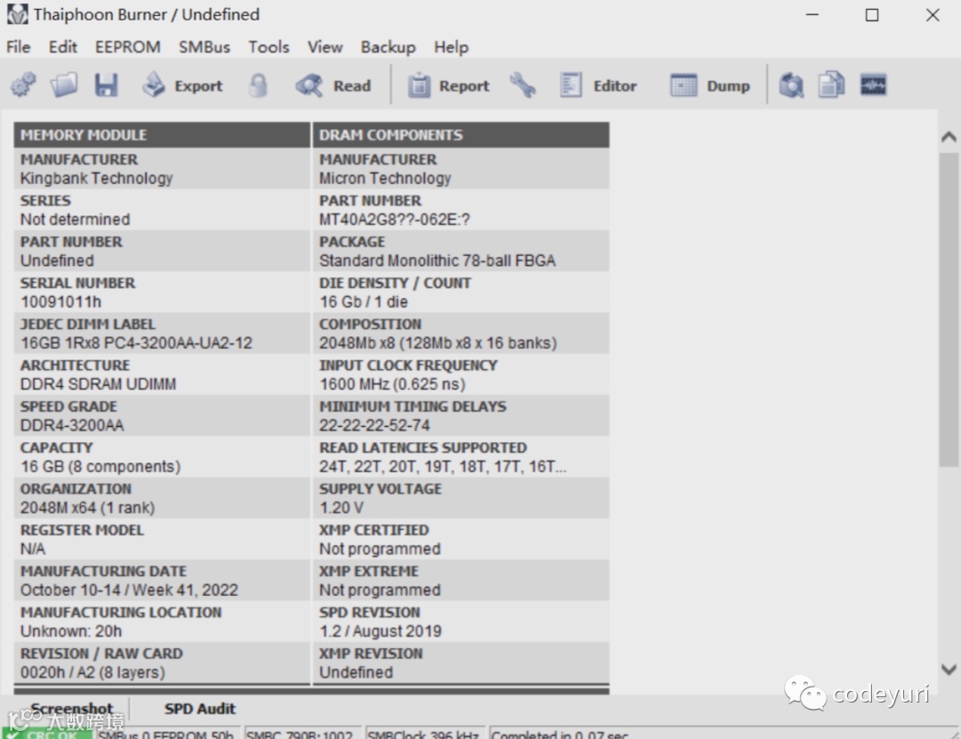Click the DRAM COMPONENTS column header
The width and height of the screenshot is (961, 739).
pos(461,135)
